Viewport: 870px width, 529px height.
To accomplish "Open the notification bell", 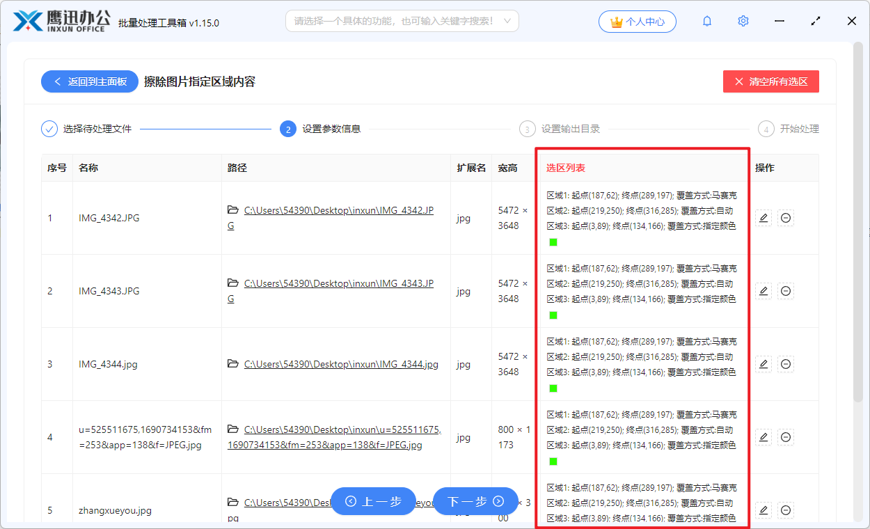I will coord(706,21).
